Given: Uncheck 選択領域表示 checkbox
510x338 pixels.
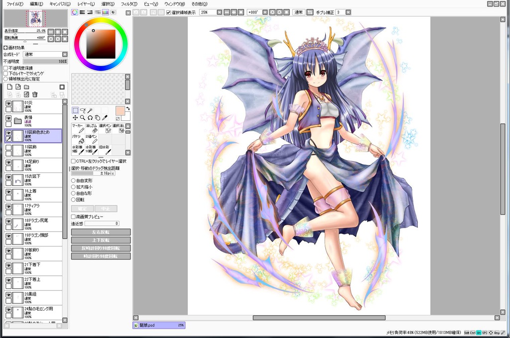Looking at the screenshot, I should pos(168,12).
